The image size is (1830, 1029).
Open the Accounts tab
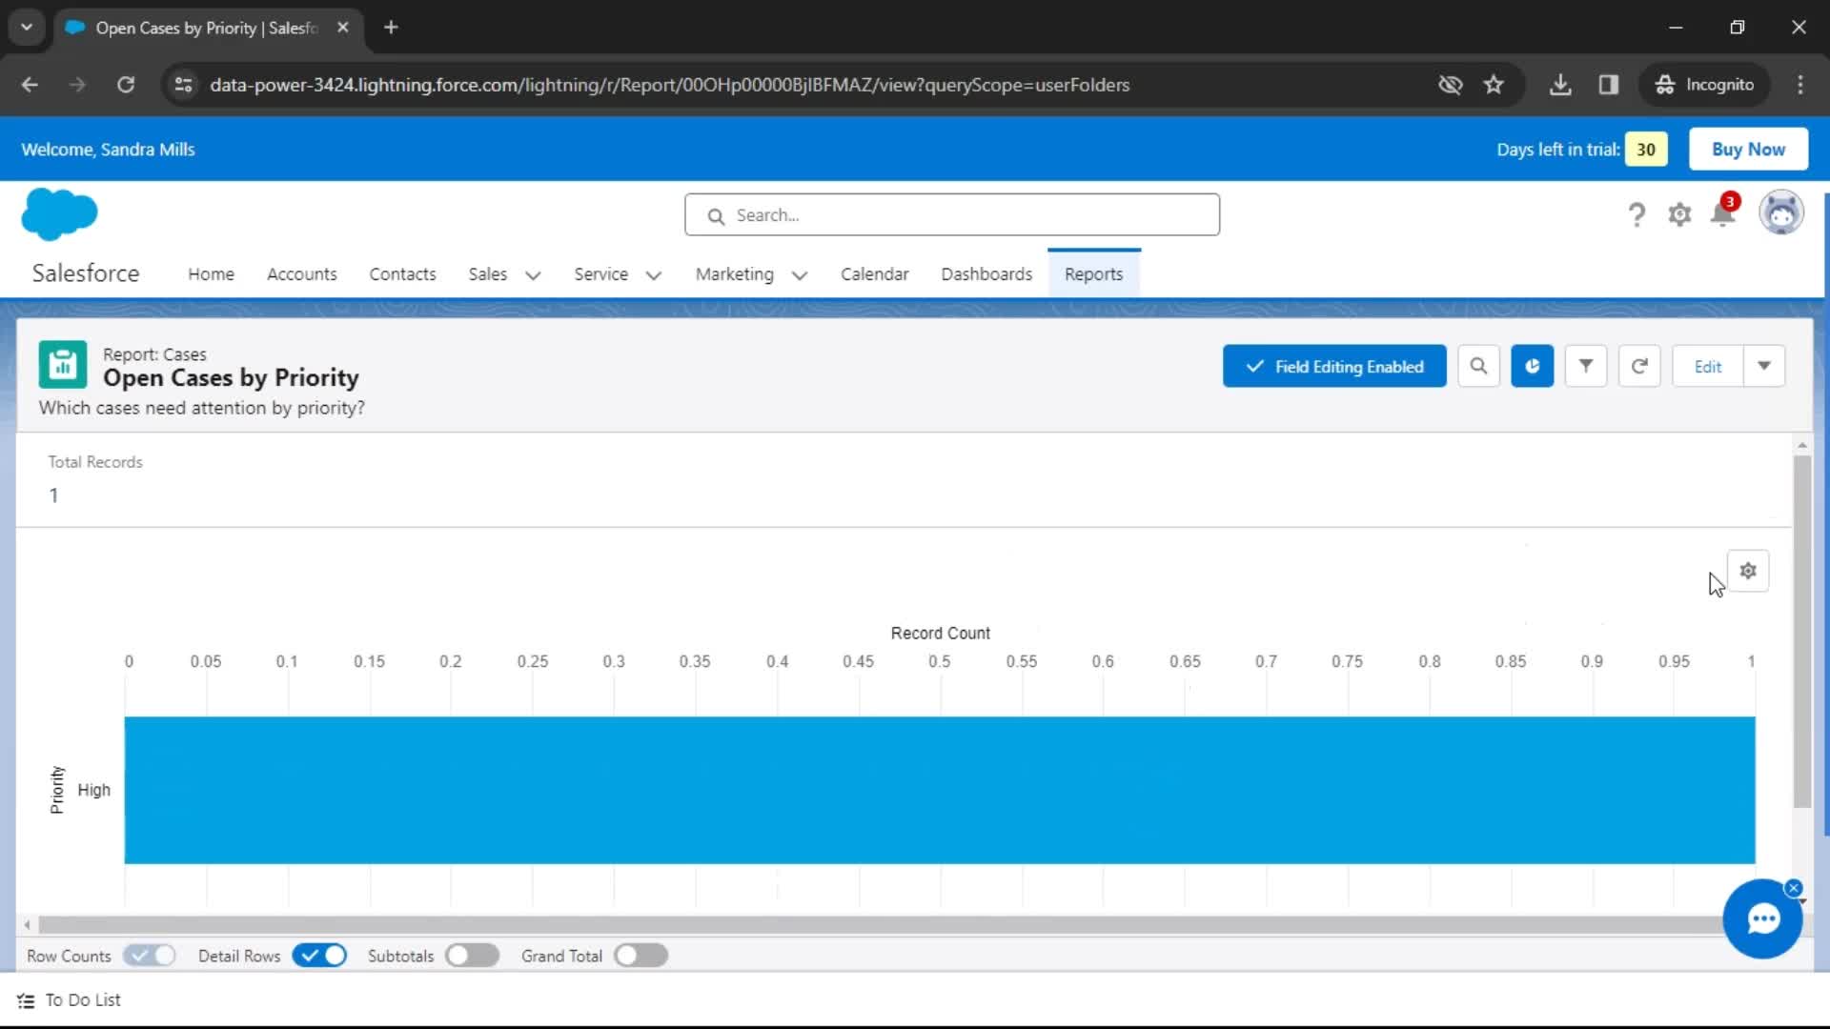click(x=301, y=274)
